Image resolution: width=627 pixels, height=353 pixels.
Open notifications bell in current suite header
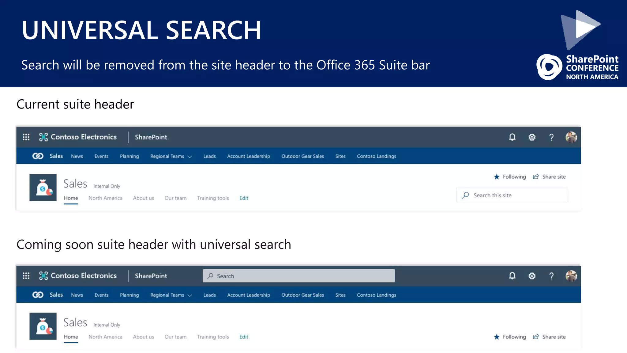click(x=512, y=137)
